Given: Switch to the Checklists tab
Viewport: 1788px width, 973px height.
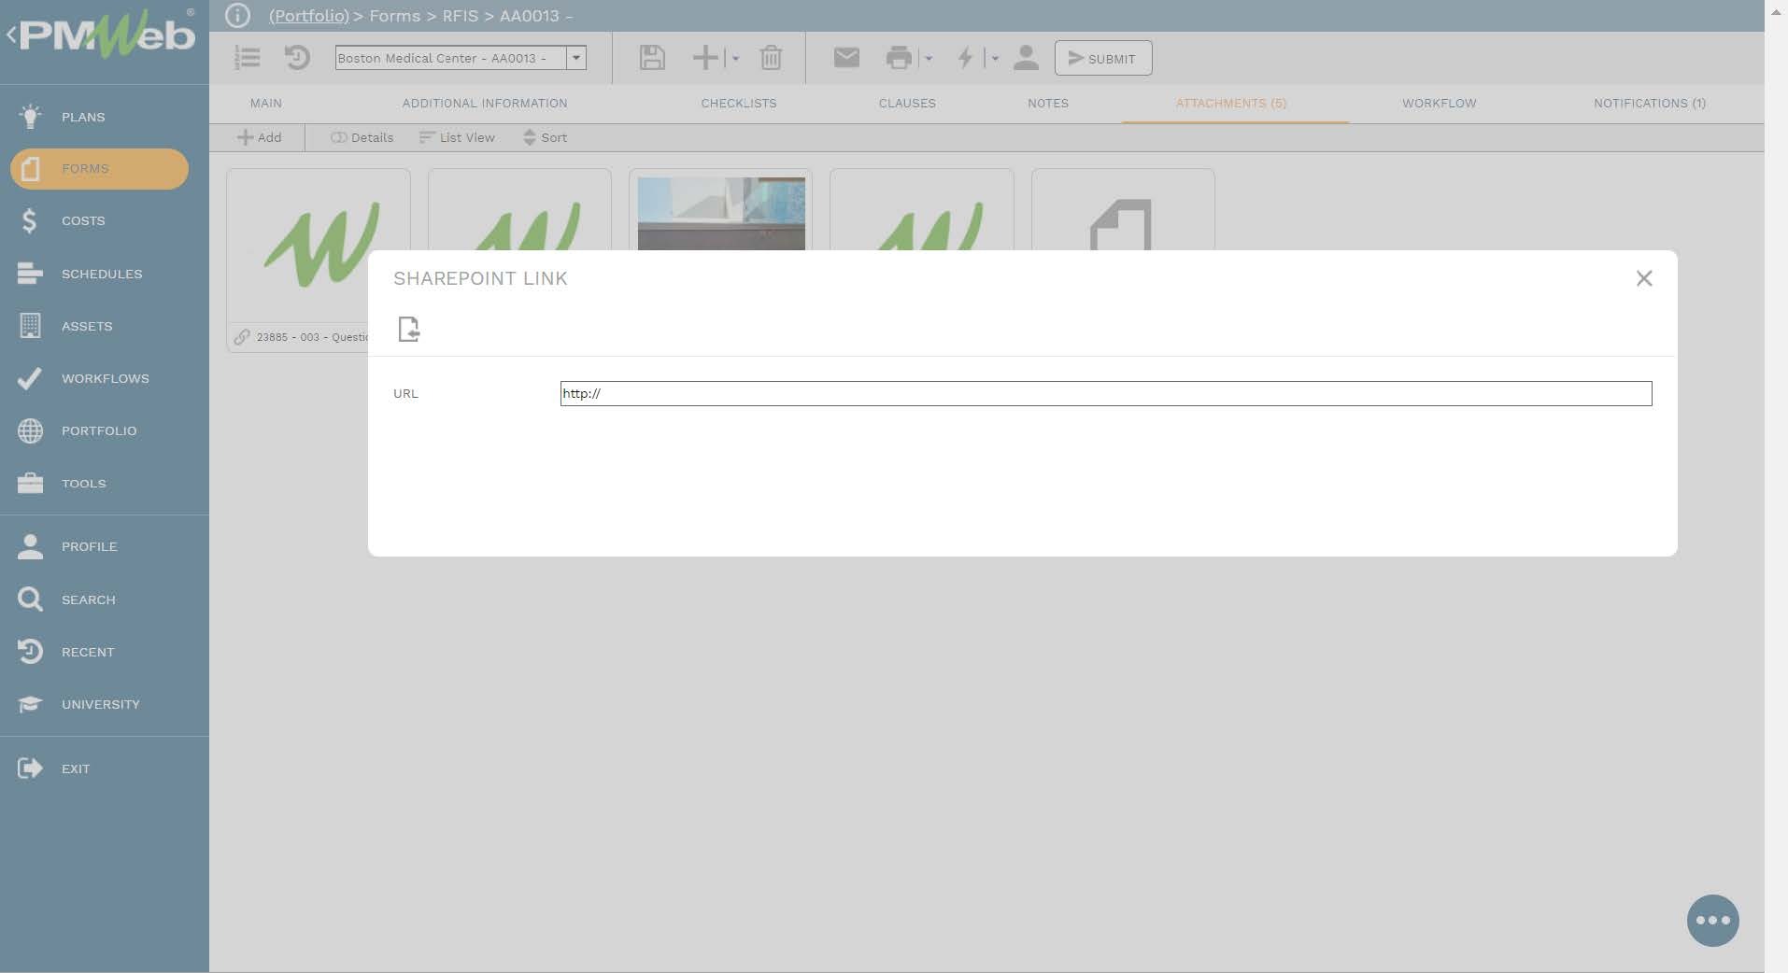Looking at the screenshot, I should click(739, 103).
